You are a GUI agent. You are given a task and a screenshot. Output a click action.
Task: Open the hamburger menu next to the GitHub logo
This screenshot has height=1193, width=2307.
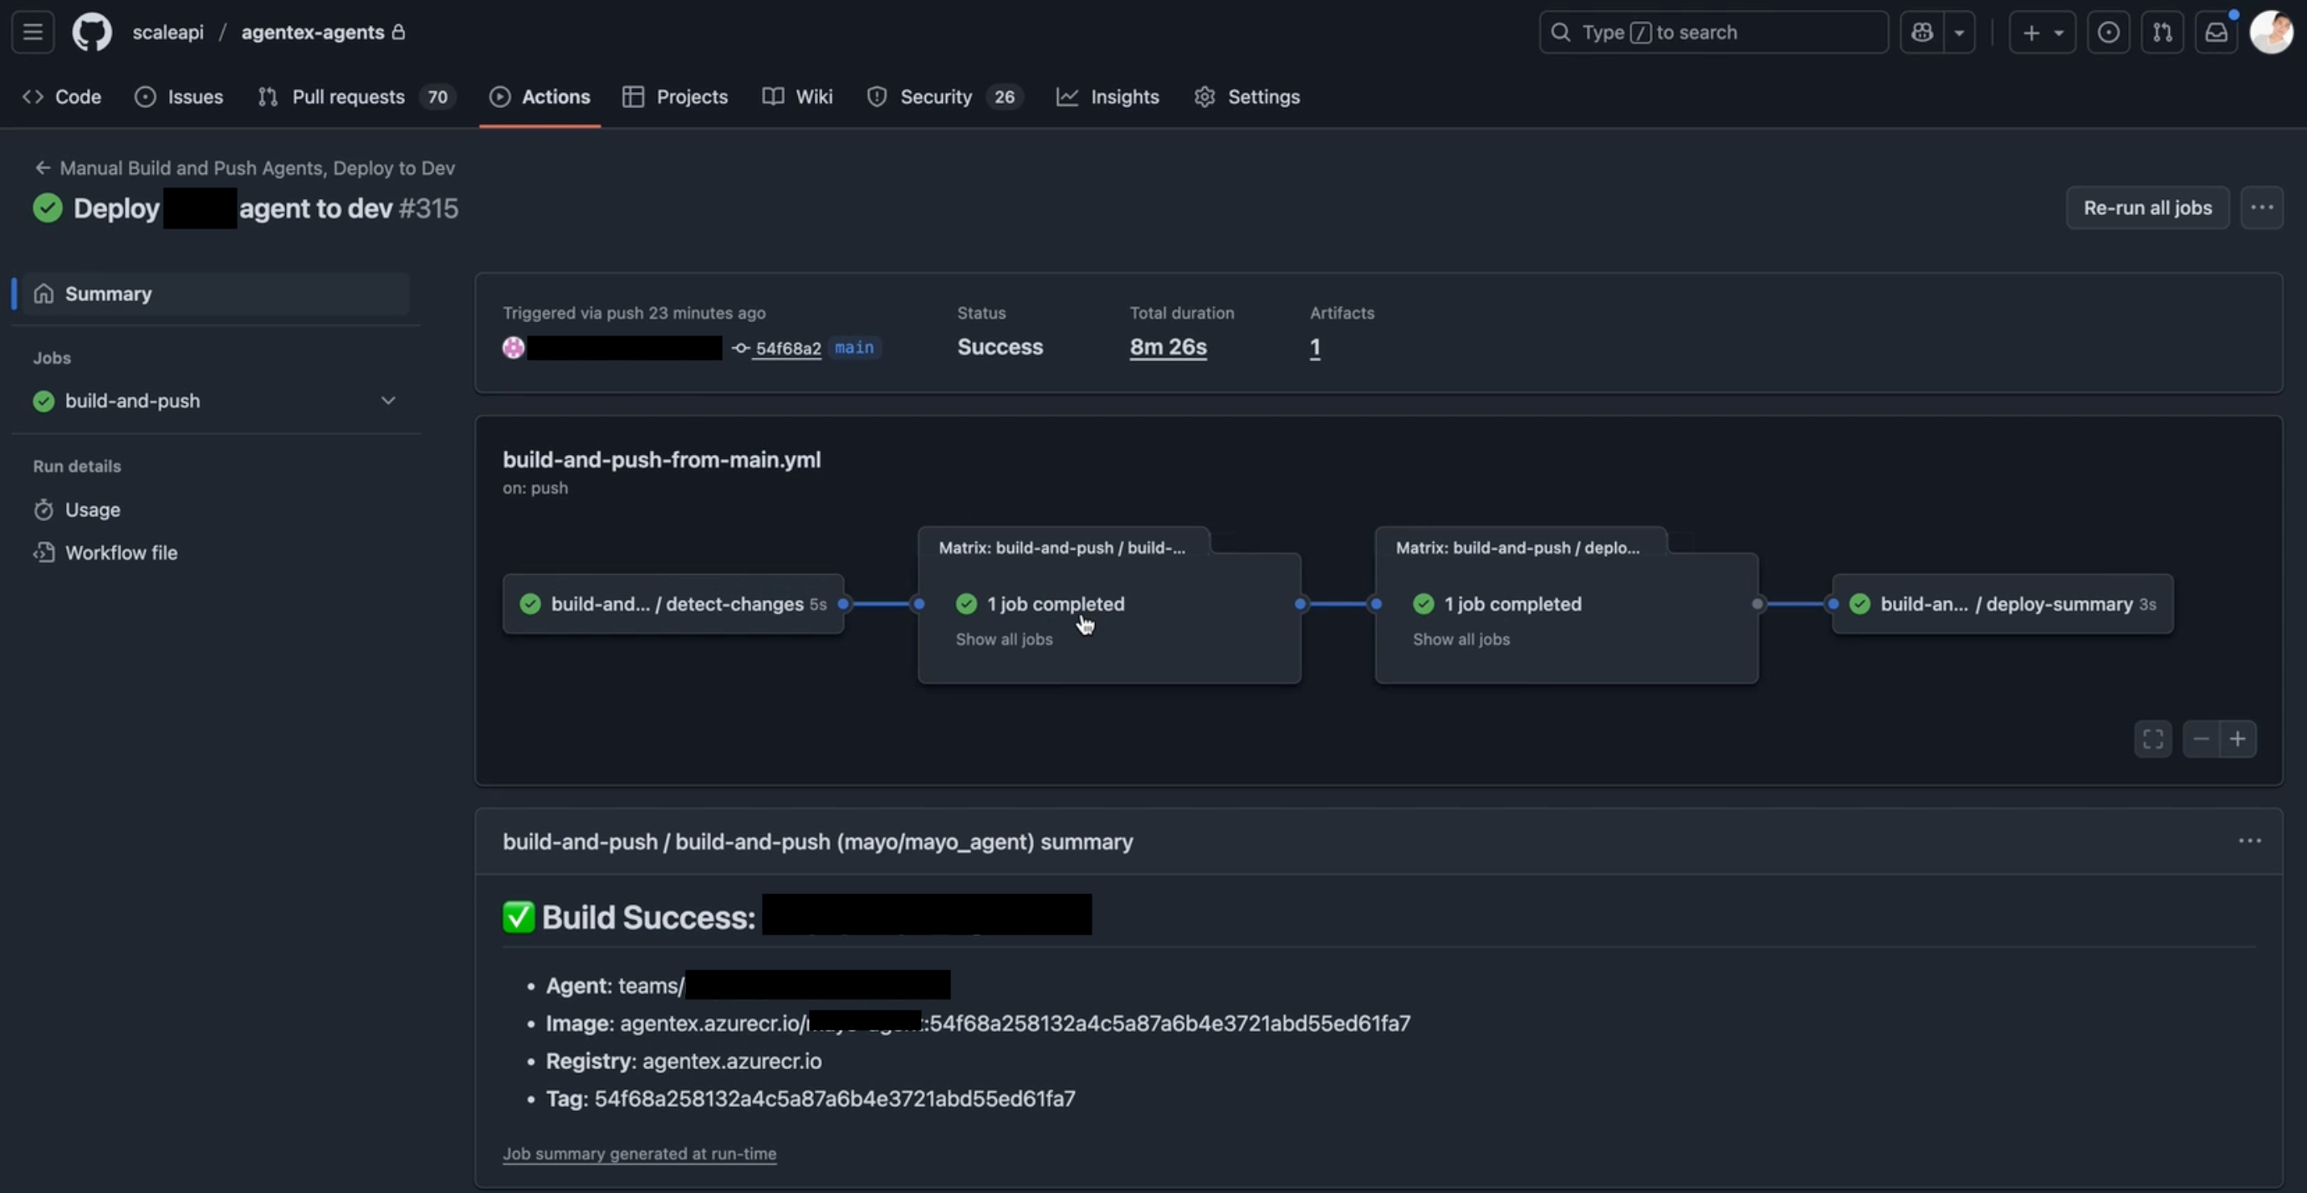click(x=31, y=33)
